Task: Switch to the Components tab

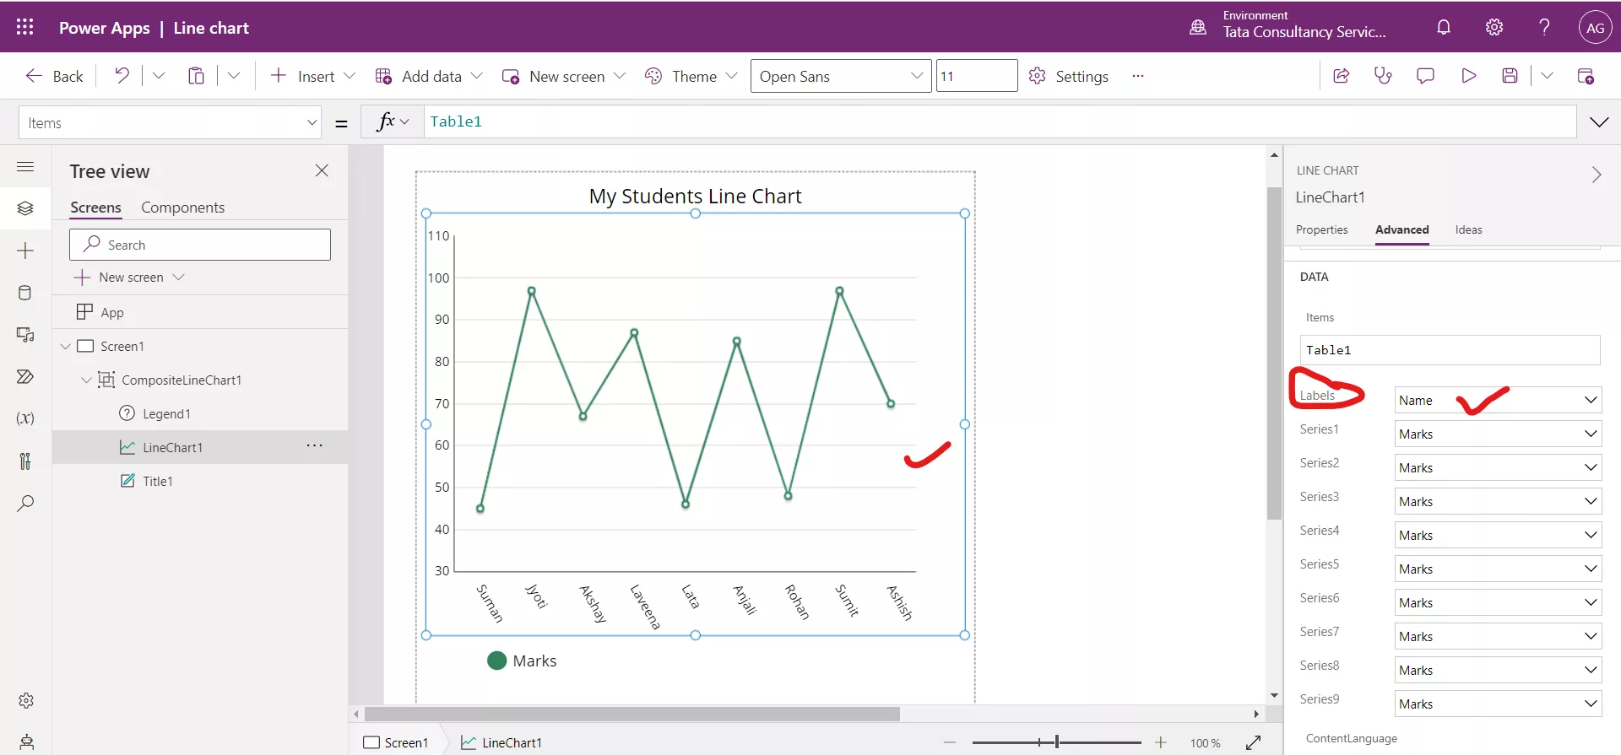Action: click(x=182, y=208)
